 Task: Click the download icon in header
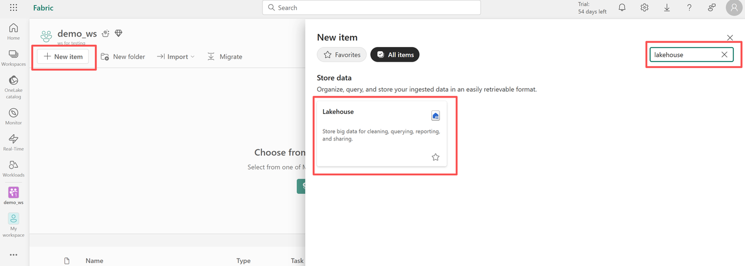click(x=666, y=8)
